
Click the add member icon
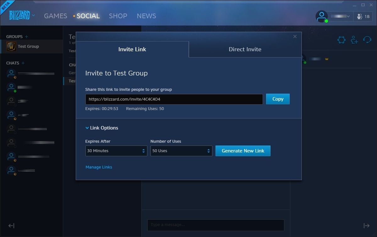(x=354, y=40)
